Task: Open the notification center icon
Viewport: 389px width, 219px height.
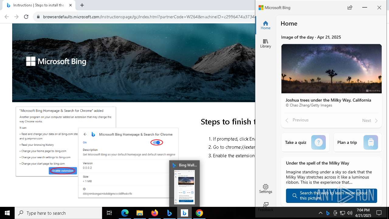Action: point(379,213)
